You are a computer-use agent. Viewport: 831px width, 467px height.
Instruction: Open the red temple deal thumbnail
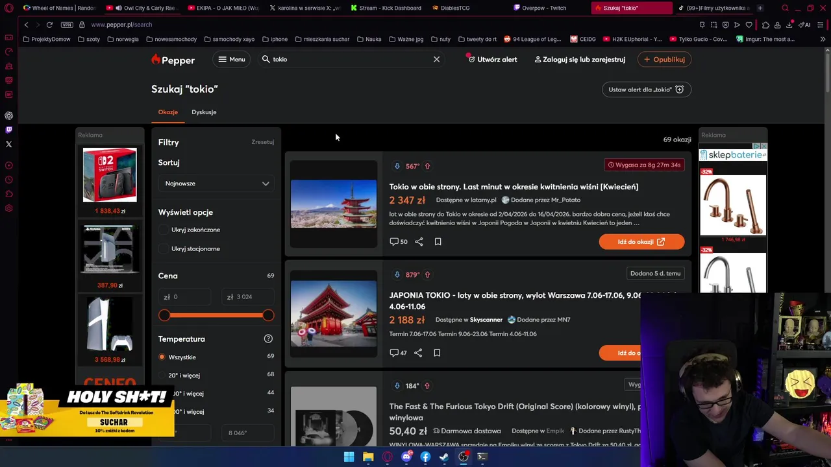click(x=334, y=314)
